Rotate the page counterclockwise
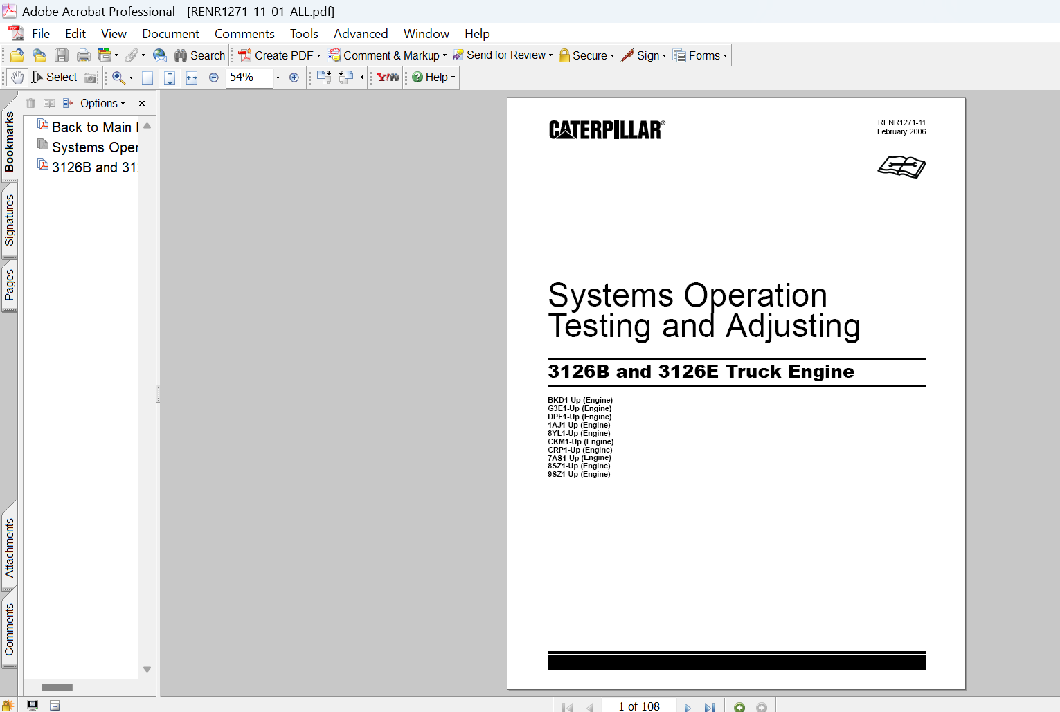This screenshot has width=1060, height=712. pos(346,77)
